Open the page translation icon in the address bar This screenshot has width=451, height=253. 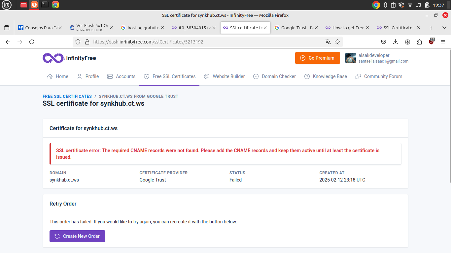pyautogui.click(x=328, y=42)
